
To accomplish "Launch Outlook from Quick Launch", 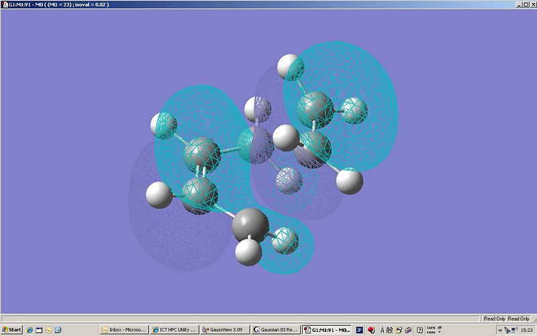I will pyautogui.click(x=48, y=330).
